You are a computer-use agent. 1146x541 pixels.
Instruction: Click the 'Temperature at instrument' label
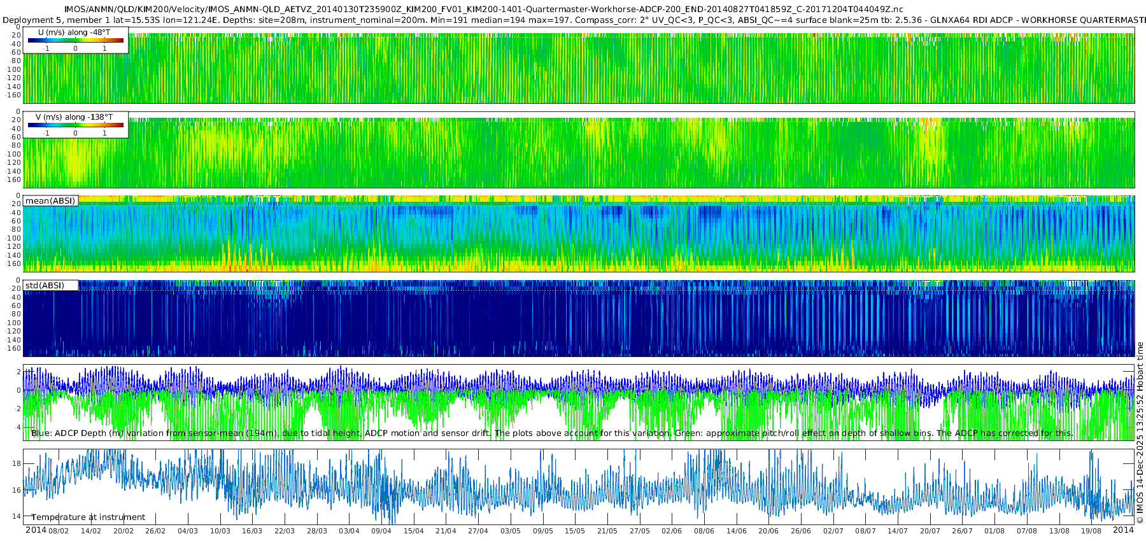coord(88,517)
